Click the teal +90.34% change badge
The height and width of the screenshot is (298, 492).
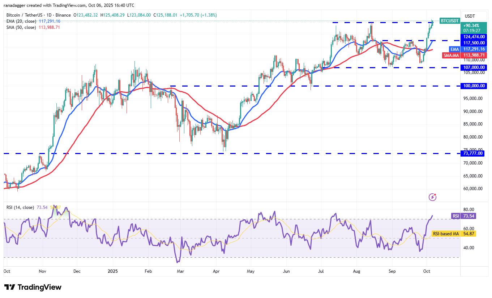(473, 26)
